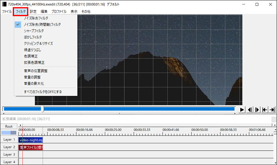Select the 音声ファイル audio clip
The width and height of the screenshot is (277, 165).
(31, 147)
